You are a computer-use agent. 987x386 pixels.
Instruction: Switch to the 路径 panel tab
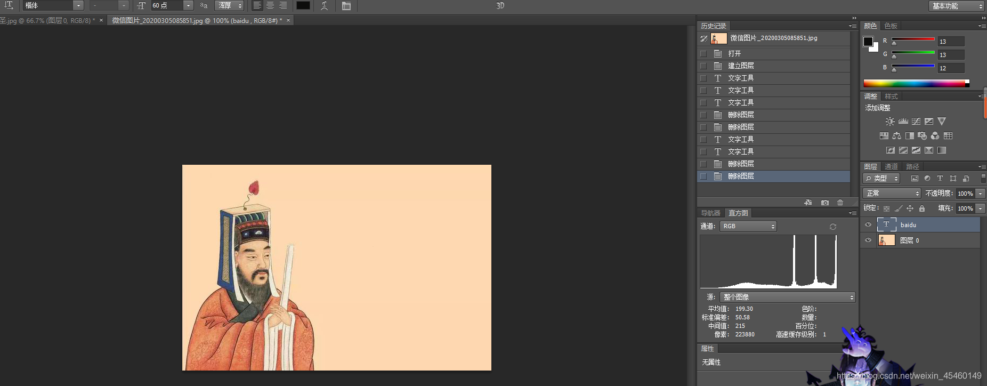click(x=912, y=166)
